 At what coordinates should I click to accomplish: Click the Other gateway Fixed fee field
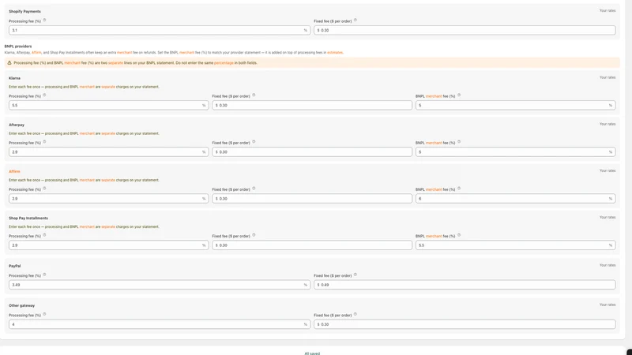pos(465,324)
